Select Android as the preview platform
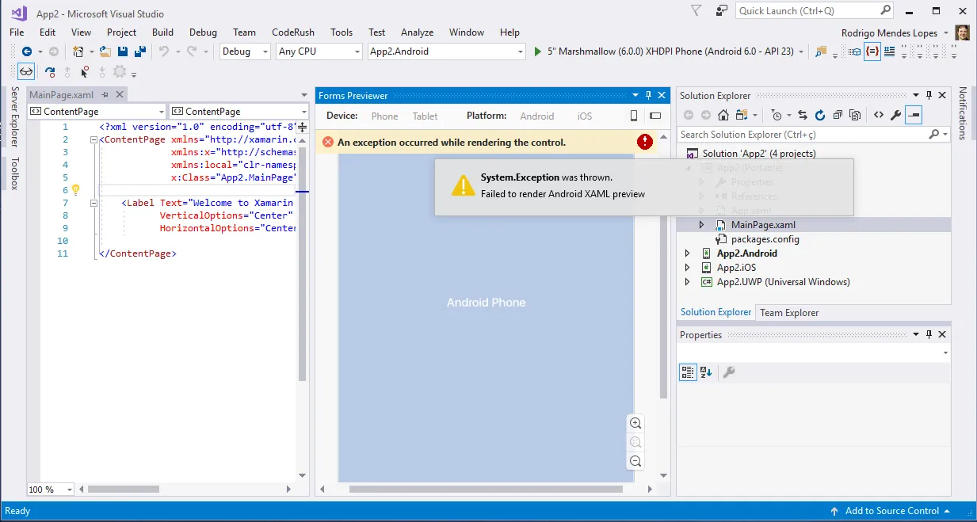The width and height of the screenshot is (977, 522). (x=537, y=116)
